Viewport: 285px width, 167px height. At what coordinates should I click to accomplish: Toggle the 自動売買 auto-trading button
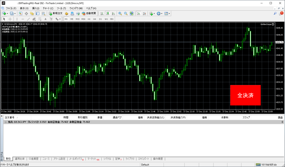89,13
